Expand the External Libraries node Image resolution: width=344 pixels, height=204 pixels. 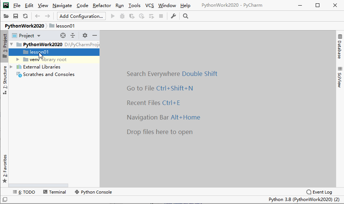pyautogui.click(x=11, y=67)
